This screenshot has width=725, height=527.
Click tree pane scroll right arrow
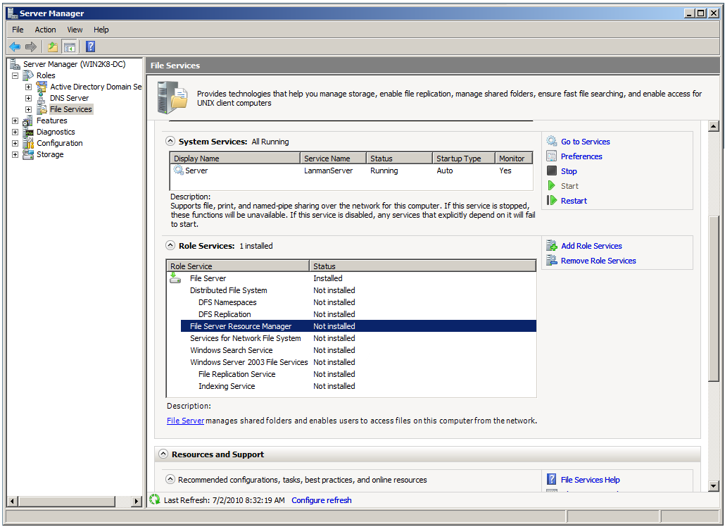(x=137, y=501)
